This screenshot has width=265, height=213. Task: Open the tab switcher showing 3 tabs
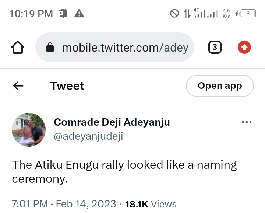click(215, 47)
